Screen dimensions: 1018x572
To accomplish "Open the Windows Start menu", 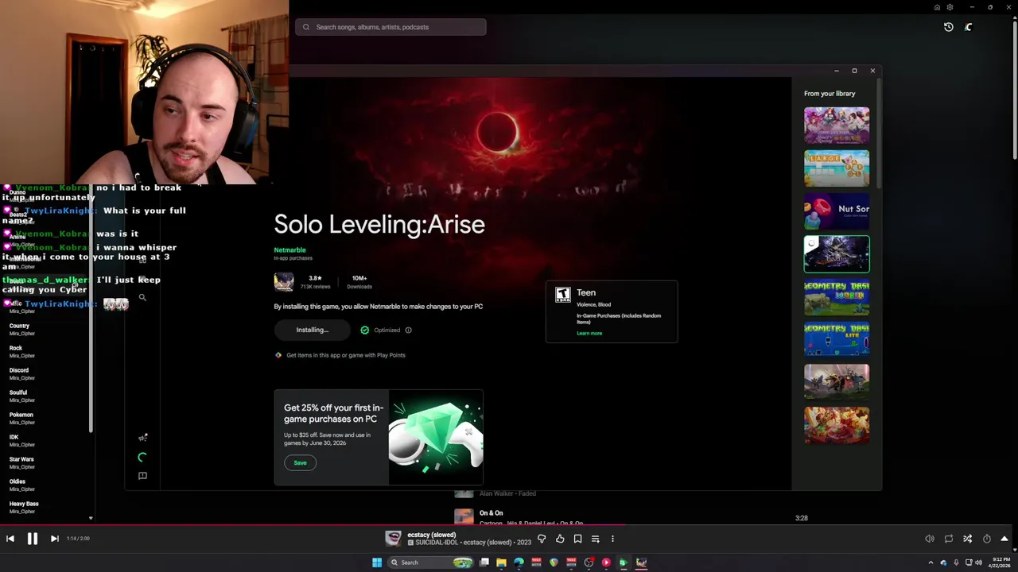I will (377, 562).
